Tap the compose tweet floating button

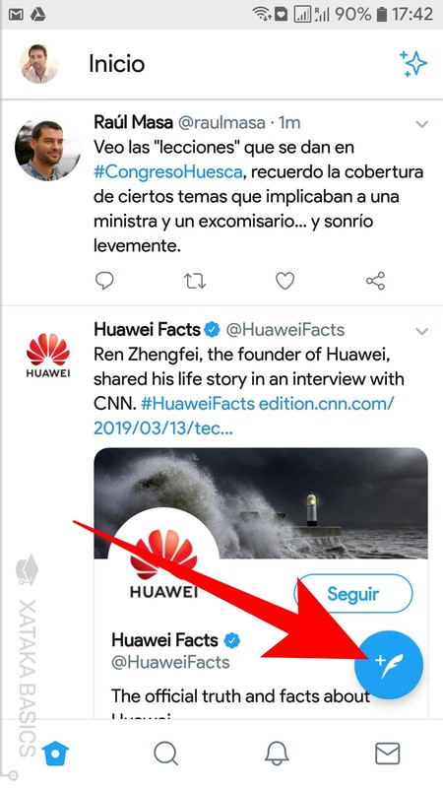point(389,664)
